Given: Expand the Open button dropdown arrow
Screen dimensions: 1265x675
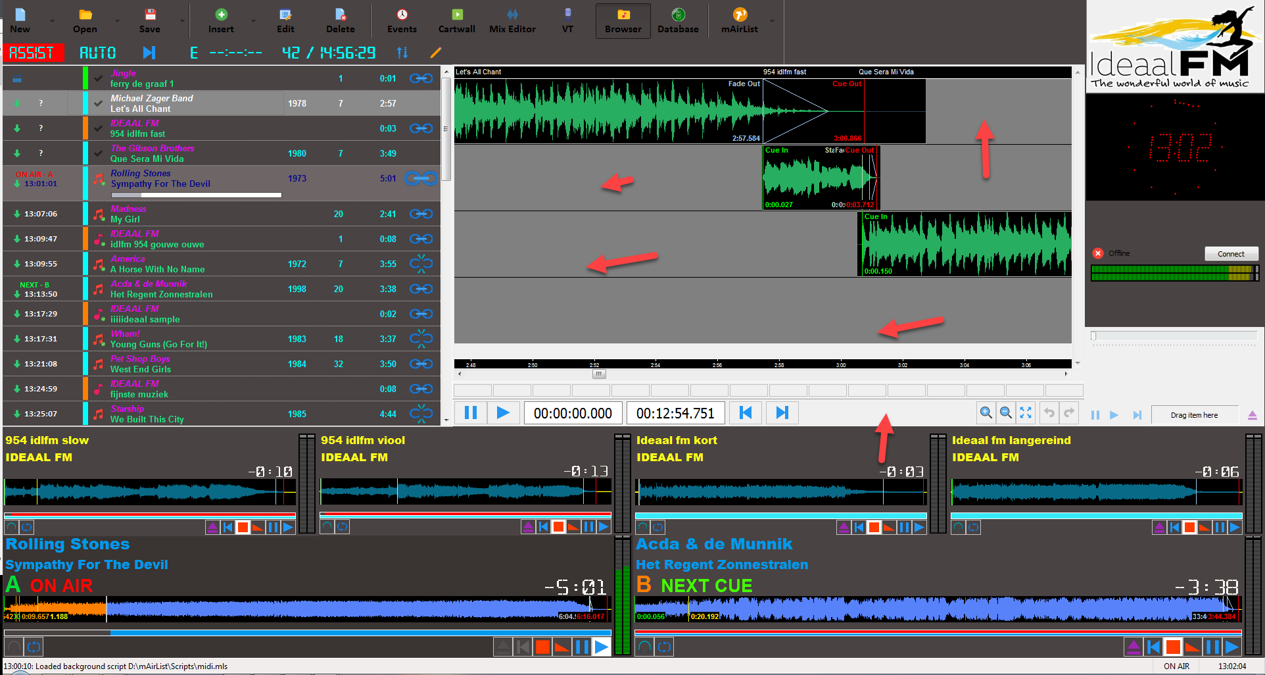Looking at the screenshot, I should [117, 20].
